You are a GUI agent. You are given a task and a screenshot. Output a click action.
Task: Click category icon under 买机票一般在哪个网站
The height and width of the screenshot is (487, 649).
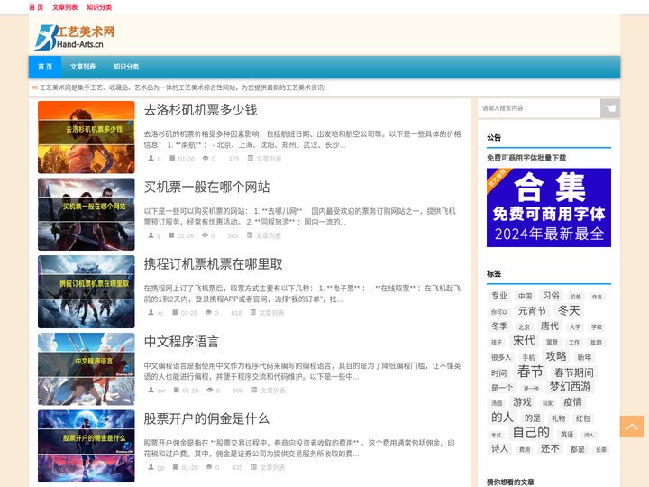pos(250,235)
